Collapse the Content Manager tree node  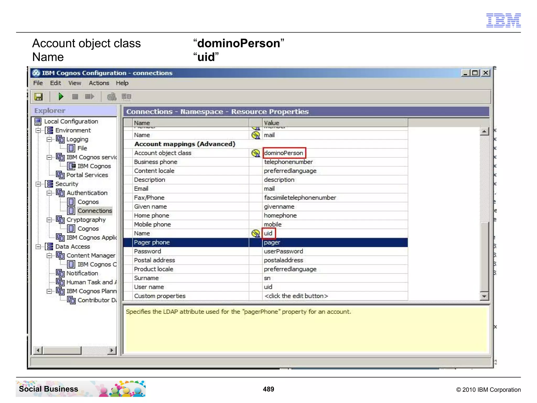coord(49,255)
